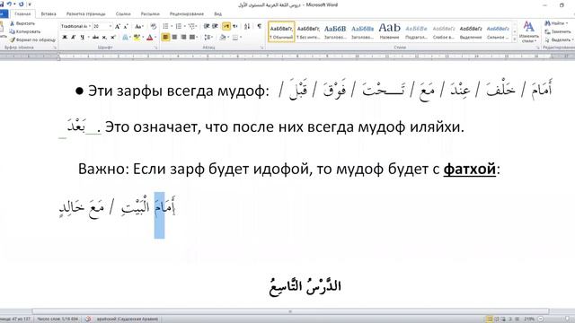This screenshot has height=323, width=575.
Task: Open the highlight color dropdown arrow
Action: pos(142,37)
